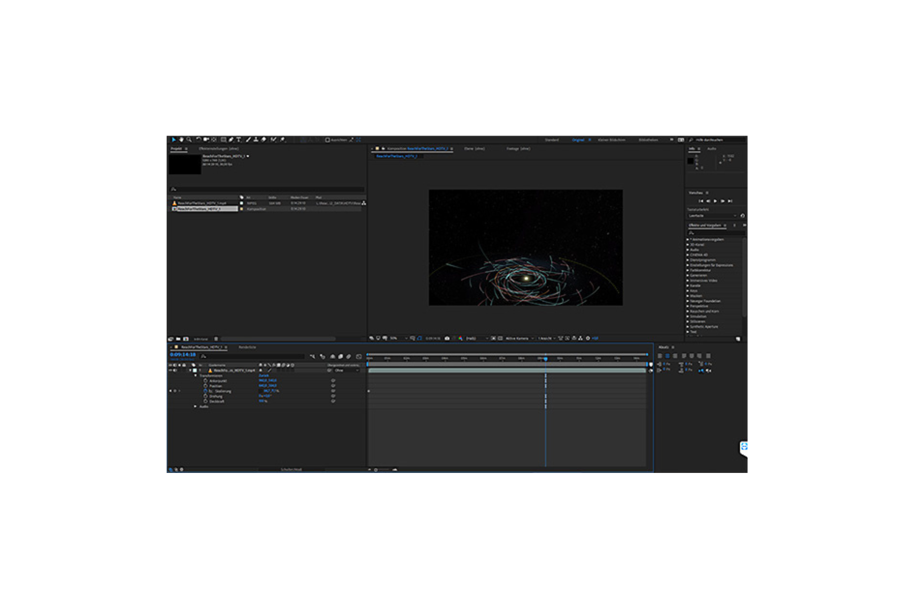Open the Renderliste tab
Image resolution: width=914 pixels, height=609 pixels.
pos(247,347)
